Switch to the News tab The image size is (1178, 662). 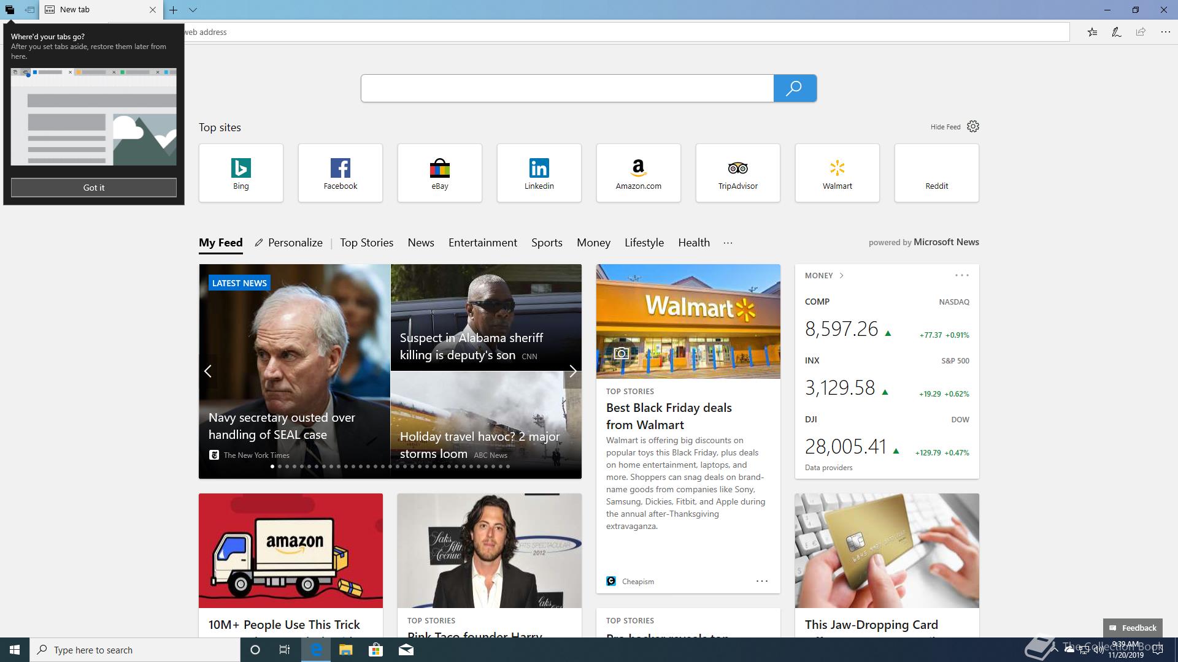coord(421,243)
